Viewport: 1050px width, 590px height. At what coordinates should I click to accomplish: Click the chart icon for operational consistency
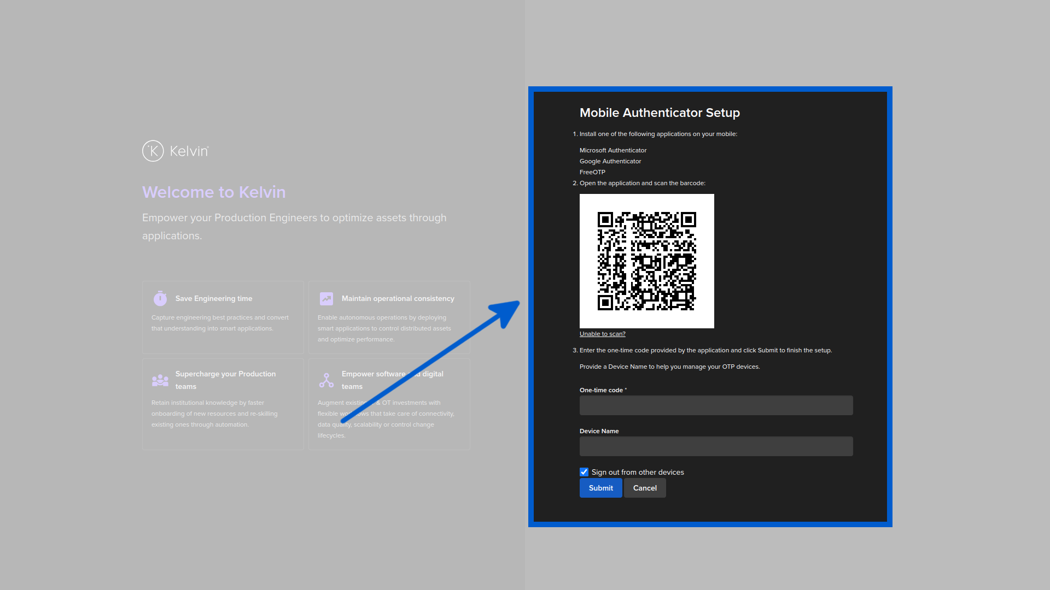click(x=326, y=298)
